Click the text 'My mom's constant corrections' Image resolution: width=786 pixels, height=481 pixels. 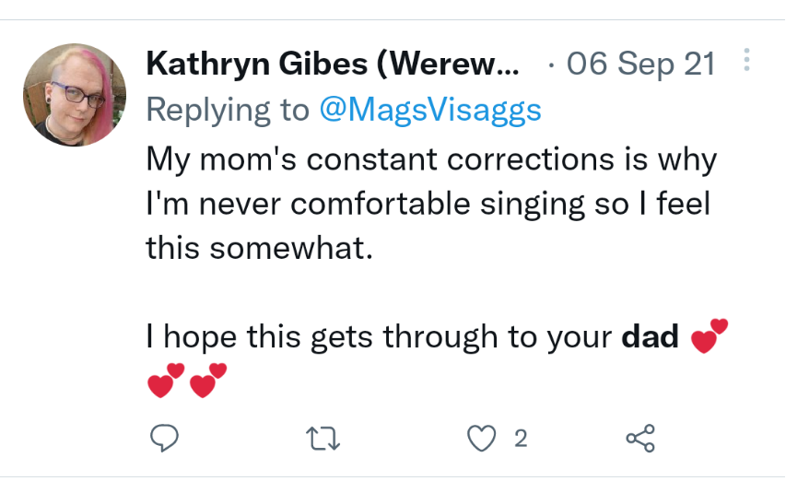(380, 159)
